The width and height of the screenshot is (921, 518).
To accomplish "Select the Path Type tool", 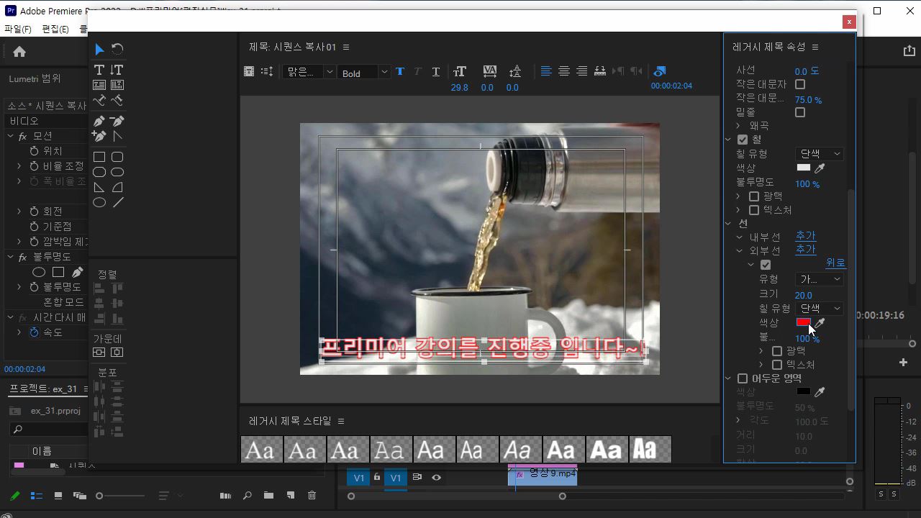I will click(x=99, y=101).
